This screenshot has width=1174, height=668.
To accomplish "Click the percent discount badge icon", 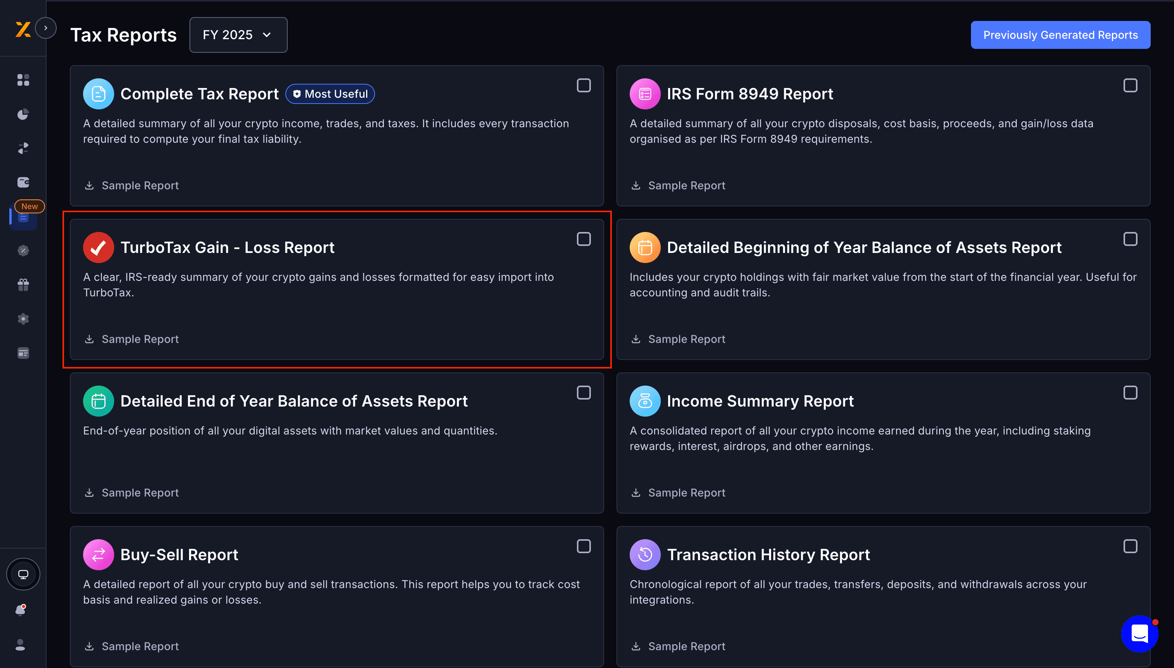I will pos(23,251).
